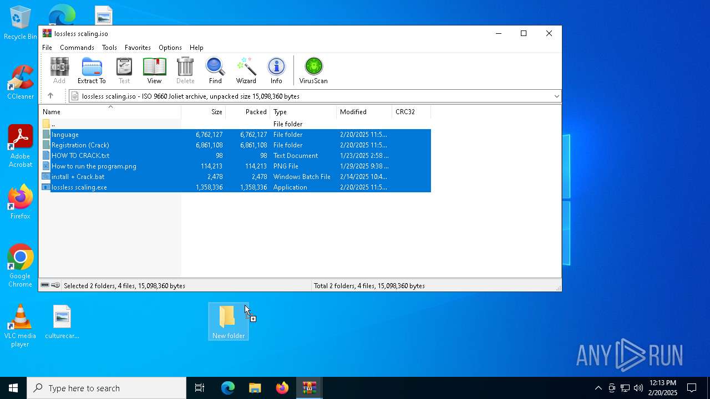The image size is (710, 399).
Task: Go up one level with the arrow
Action: pyautogui.click(x=50, y=96)
